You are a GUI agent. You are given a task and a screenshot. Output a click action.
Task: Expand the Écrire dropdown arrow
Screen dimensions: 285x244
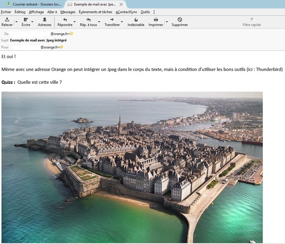pos(32,22)
